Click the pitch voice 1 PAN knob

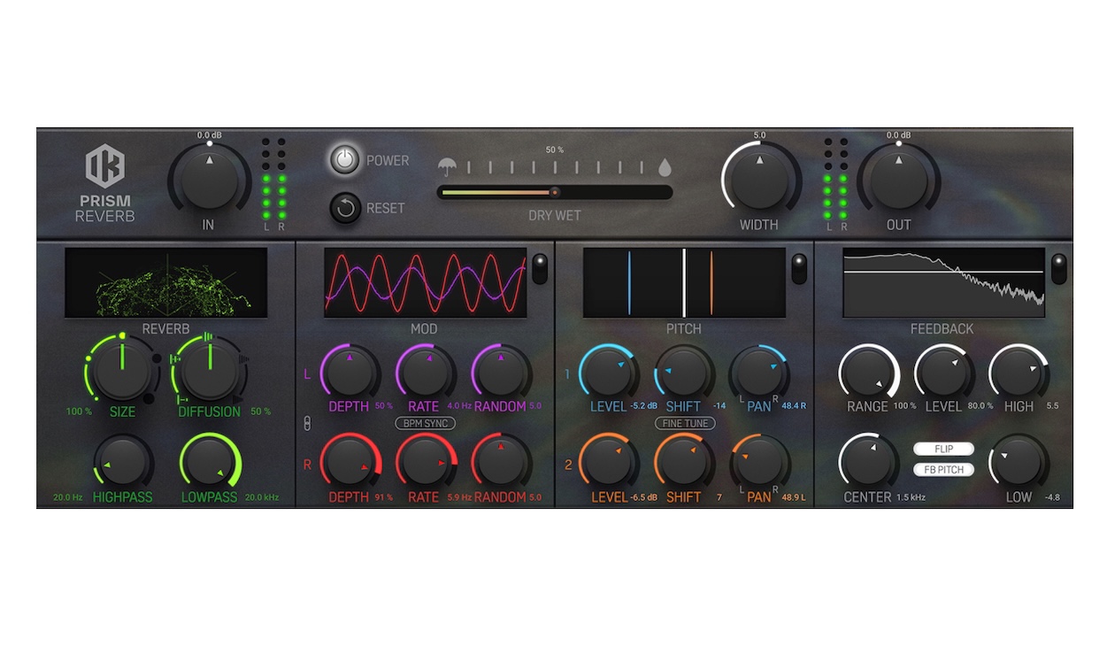coord(760,373)
